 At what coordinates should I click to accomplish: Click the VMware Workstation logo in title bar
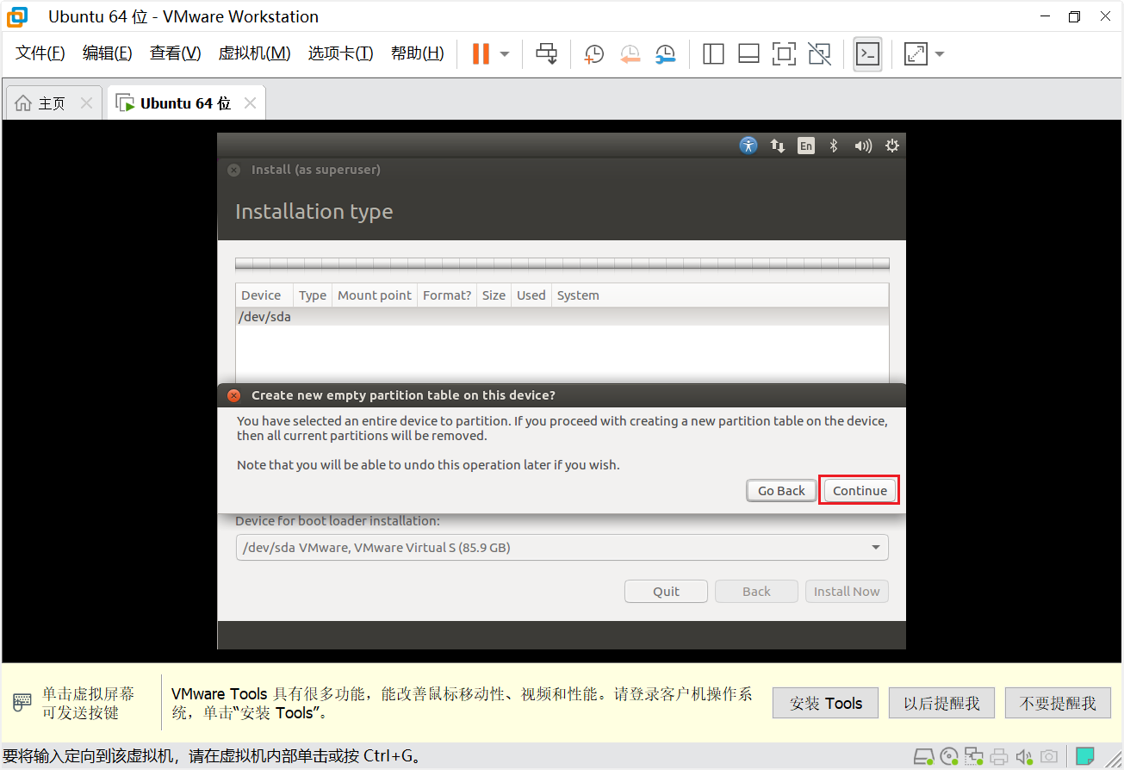click(x=17, y=16)
